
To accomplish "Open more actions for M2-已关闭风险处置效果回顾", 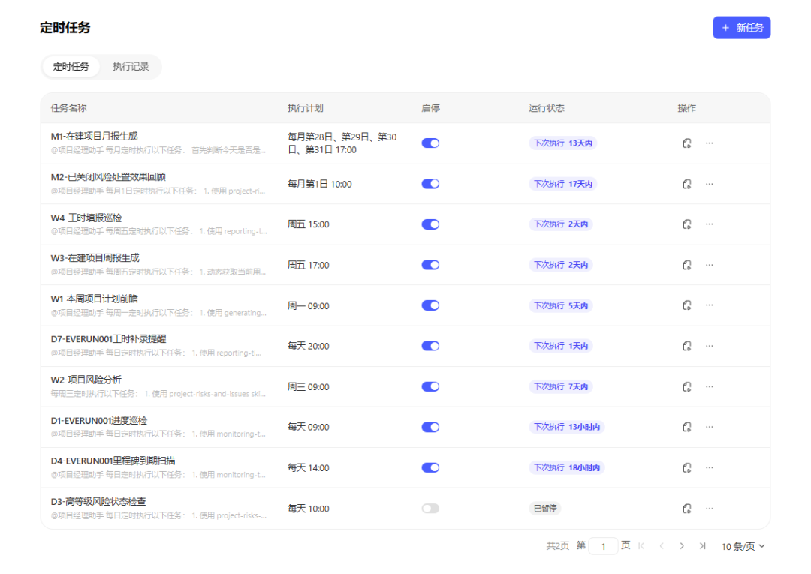I will (x=710, y=184).
